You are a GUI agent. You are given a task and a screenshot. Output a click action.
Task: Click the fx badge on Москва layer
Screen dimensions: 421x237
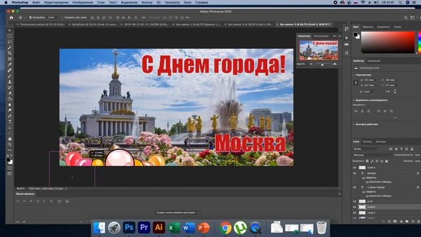click(418, 173)
